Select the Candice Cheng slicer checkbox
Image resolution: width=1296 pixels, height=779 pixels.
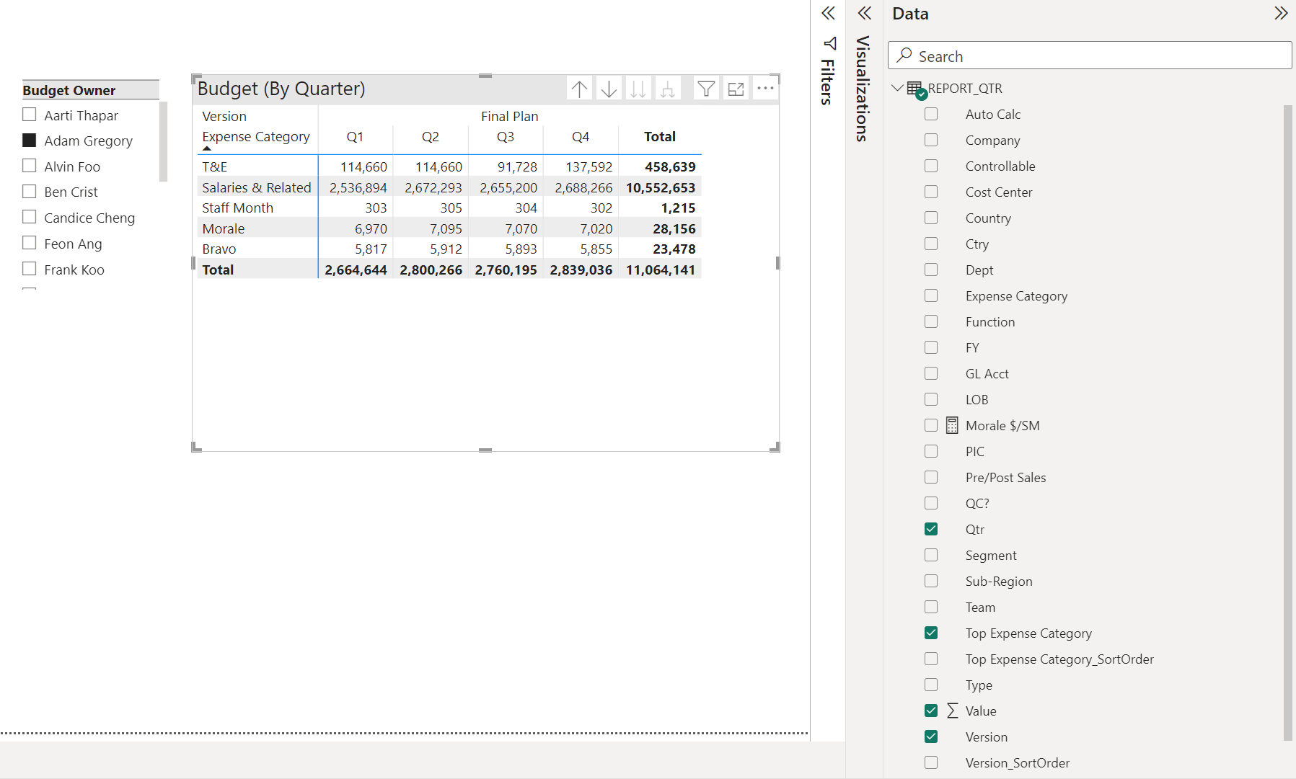[x=30, y=217]
